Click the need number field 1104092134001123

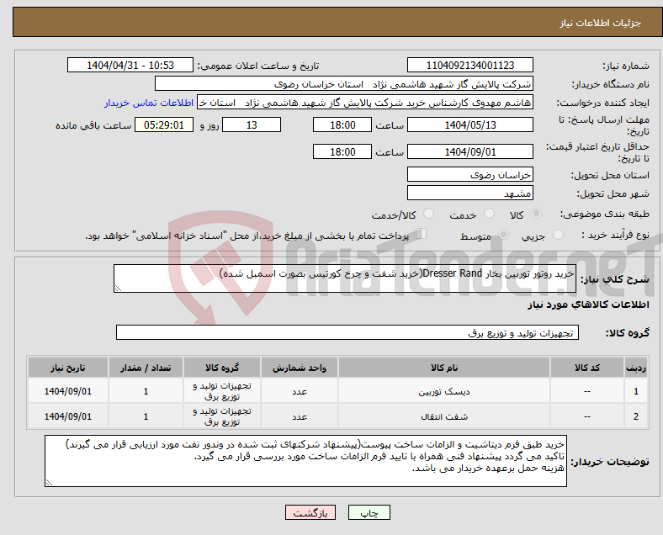coord(469,65)
